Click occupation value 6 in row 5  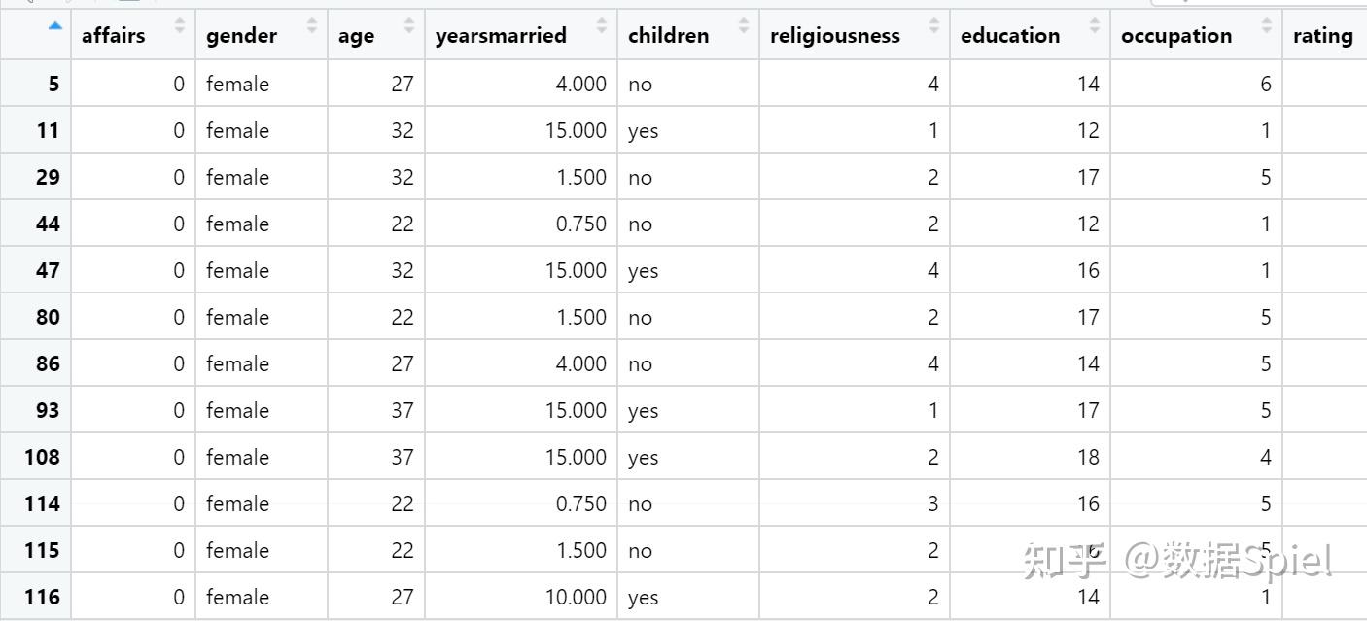point(1266,84)
